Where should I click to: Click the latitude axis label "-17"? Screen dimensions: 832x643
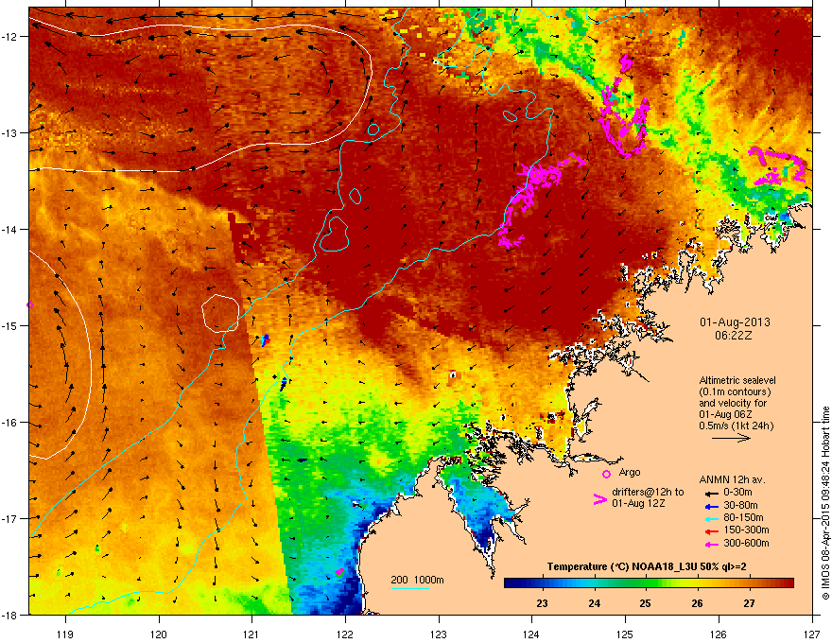(10, 518)
